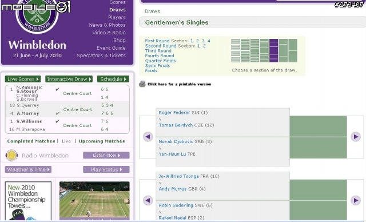Open Novak Djokovic player link
366x222 pixels.
pyautogui.click(x=176, y=141)
